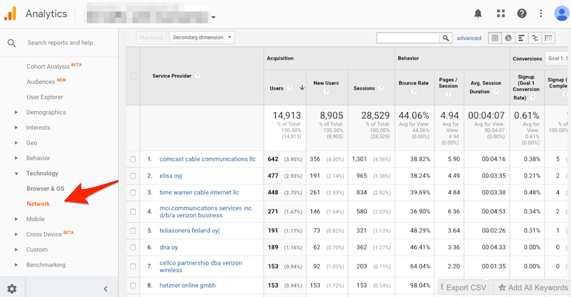Check the time warner cable row

[133, 192]
